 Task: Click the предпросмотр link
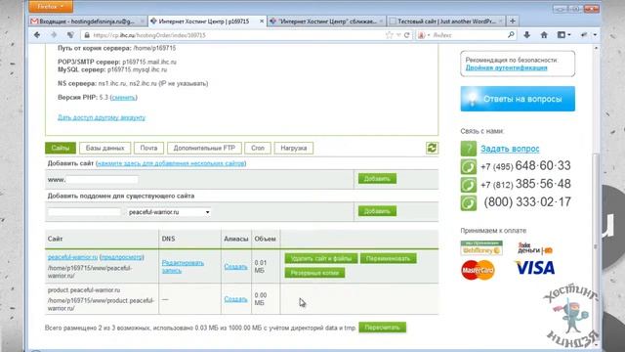point(121,257)
